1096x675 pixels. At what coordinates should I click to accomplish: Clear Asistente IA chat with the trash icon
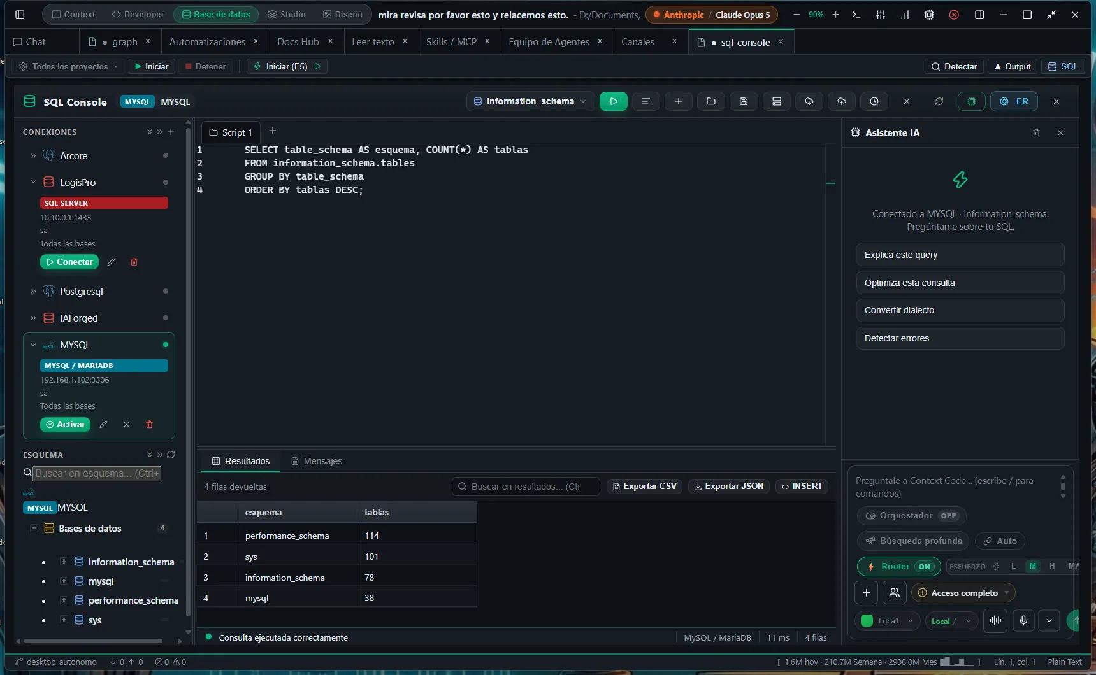point(1036,132)
